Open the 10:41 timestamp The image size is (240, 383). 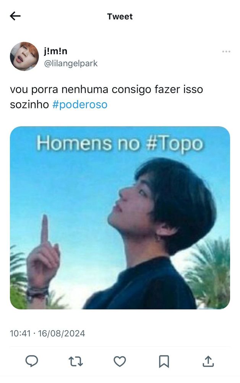[20, 334]
